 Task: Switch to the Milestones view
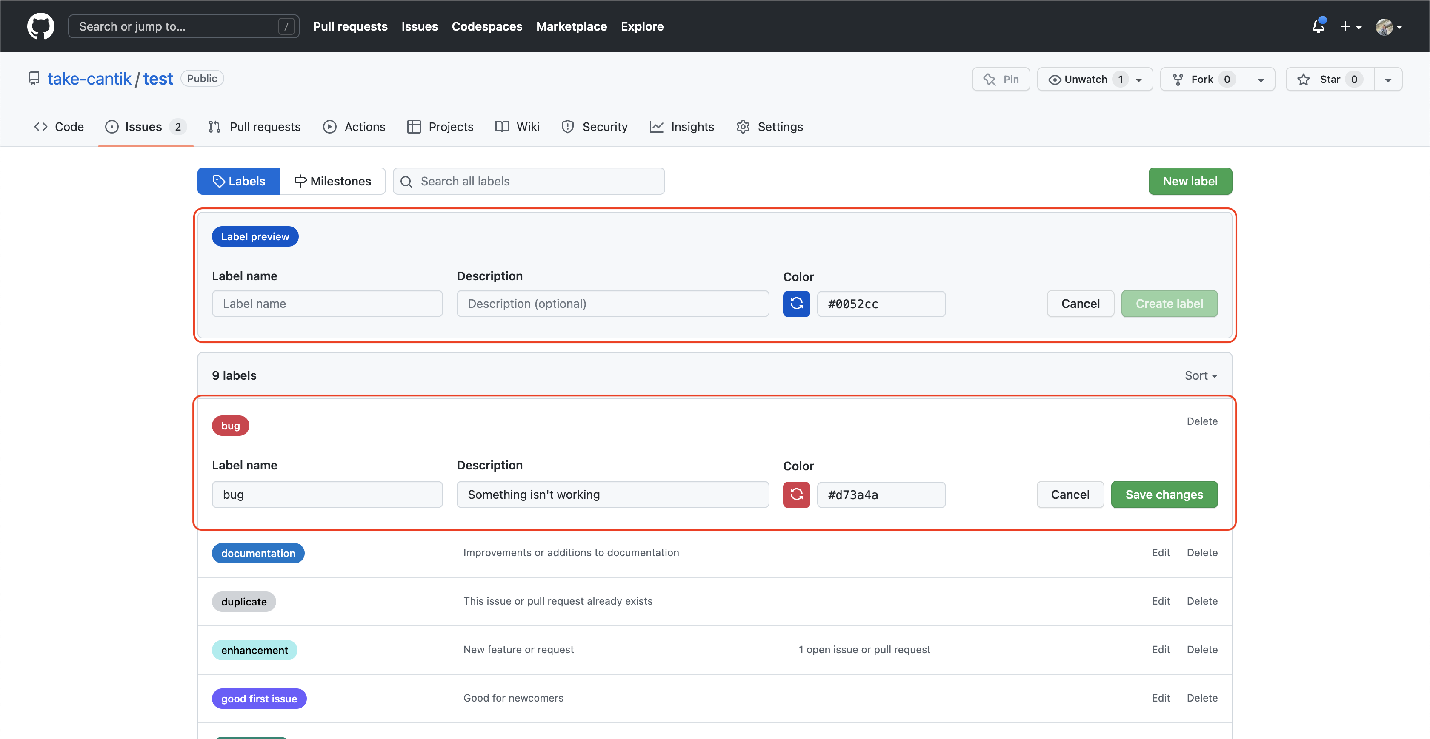click(x=333, y=181)
